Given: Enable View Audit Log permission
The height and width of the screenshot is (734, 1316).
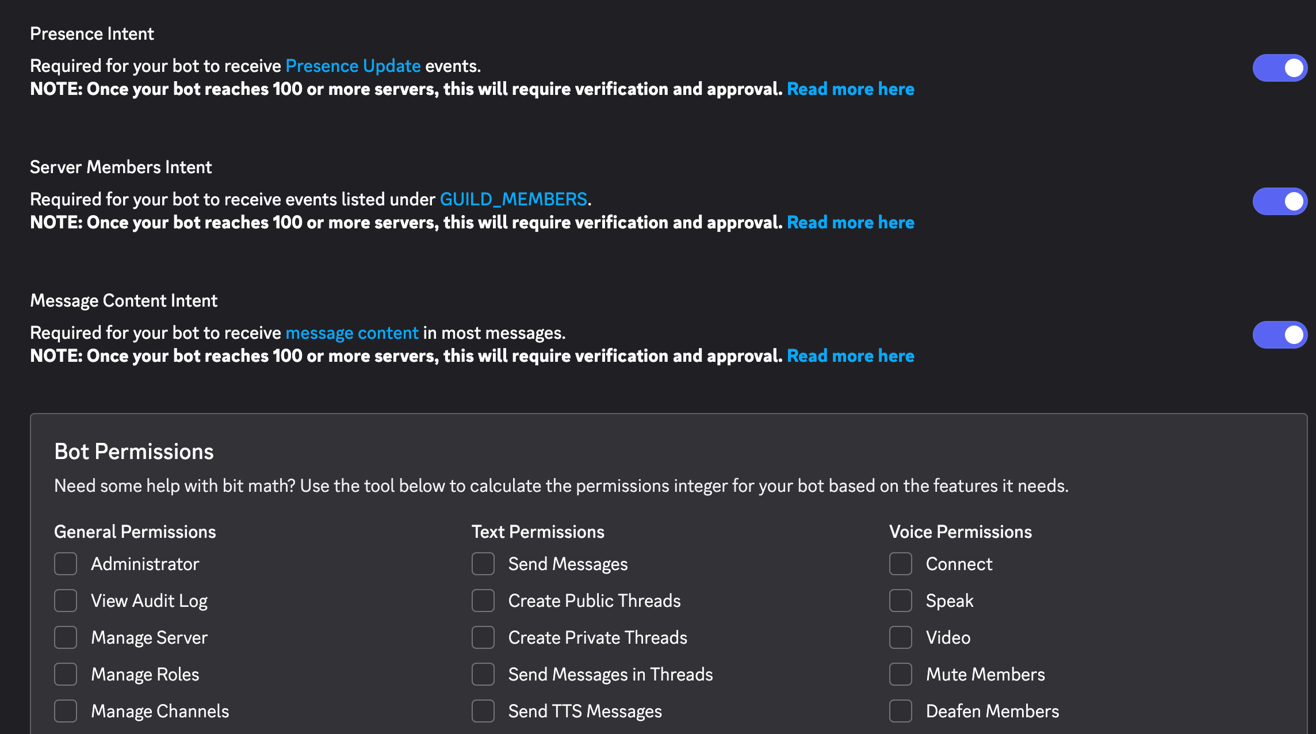Looking at the screenshot, I should pyautogui.click(x=66, y=601).
